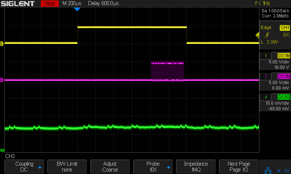Select the channel 2 magenta ground marker
Screen dimensions: 291x174
(x=2, y=80)
